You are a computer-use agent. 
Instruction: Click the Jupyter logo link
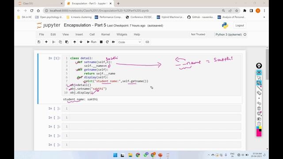click(48, 26)
